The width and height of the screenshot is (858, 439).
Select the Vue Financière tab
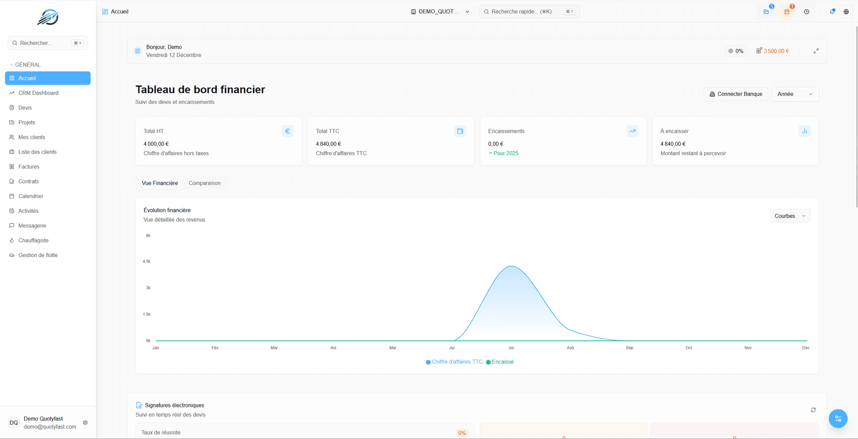coord(160,183)
